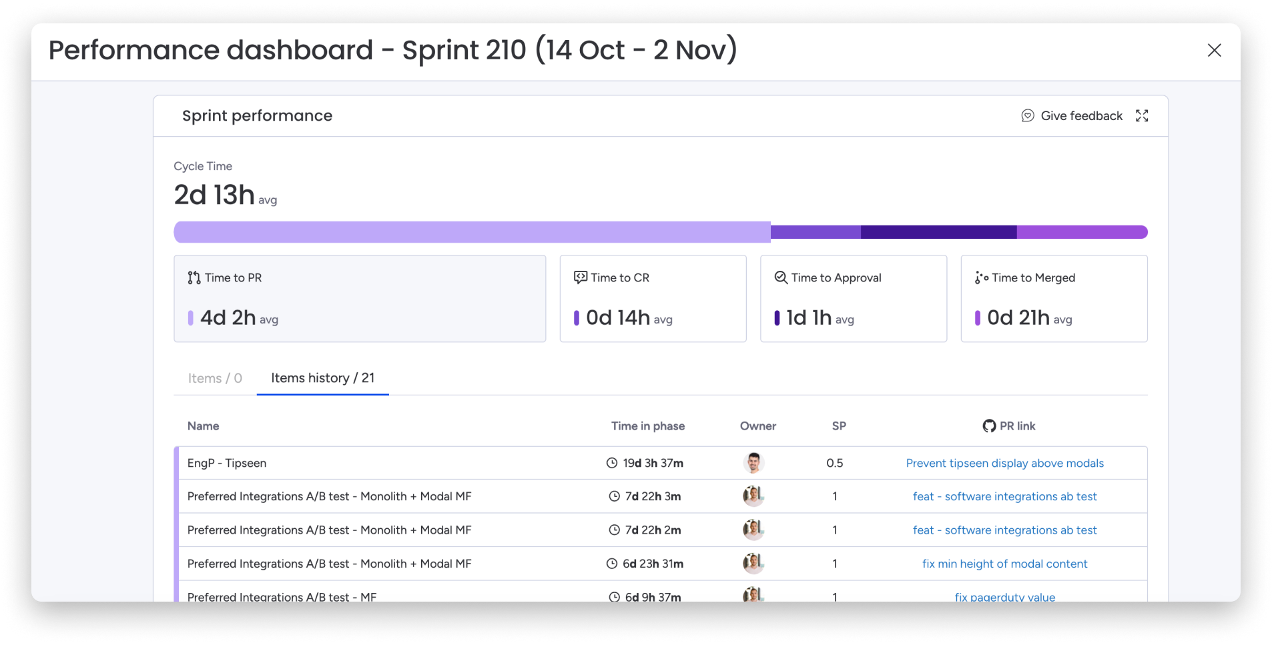Click the clock icon next to 19d 3h 37m
The height and width of the screenshot is (645, 1274).
(x=611, y=463)
